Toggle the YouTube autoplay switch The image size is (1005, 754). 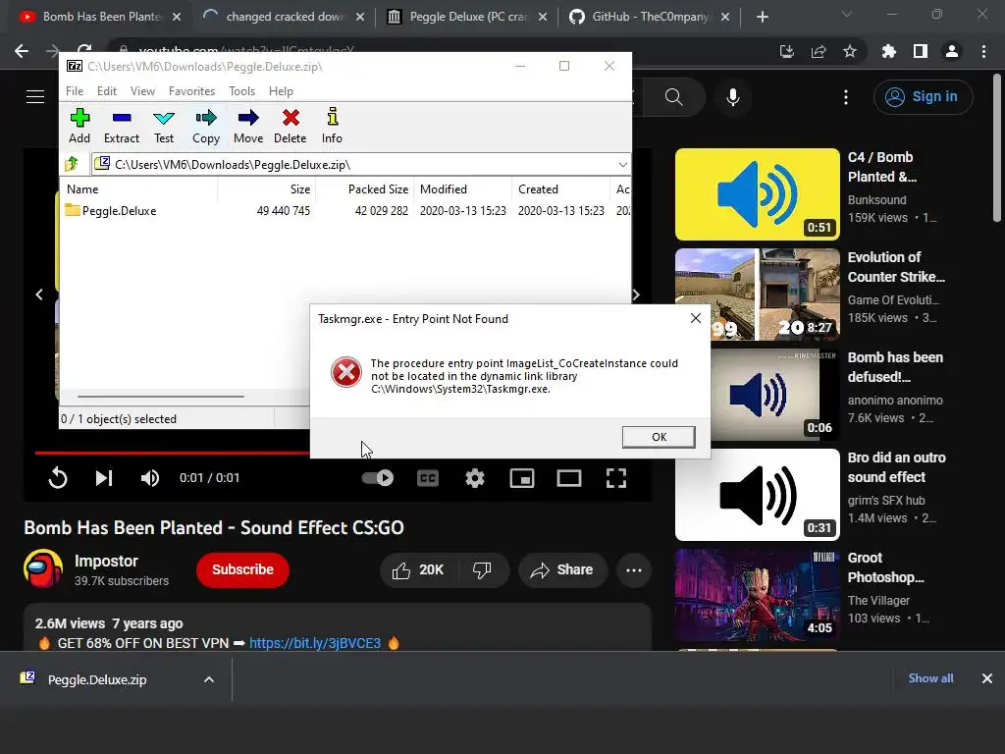[378, 478]
